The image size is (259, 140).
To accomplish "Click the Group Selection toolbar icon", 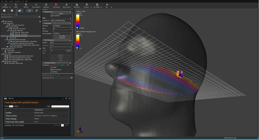I will pyautogui.click(x=36, y=5).
